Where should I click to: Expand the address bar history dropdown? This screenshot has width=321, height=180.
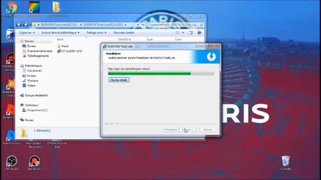tap(137, 24)
